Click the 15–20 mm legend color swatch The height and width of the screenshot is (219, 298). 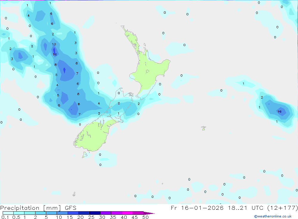[73, 213]
